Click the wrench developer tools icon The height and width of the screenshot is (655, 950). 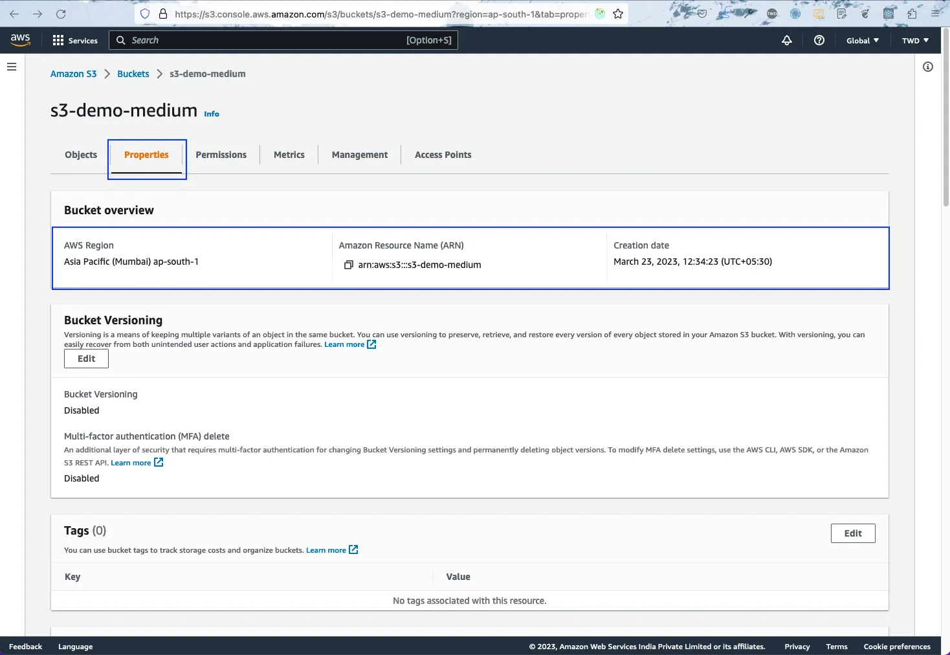[749, 13]
